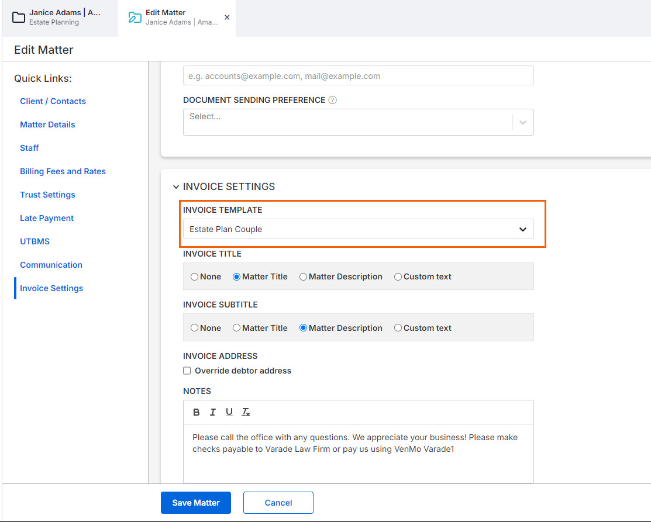Screen dimensions: 651x522
Task: Click the Save Matter button
Action: coord(196,503)
